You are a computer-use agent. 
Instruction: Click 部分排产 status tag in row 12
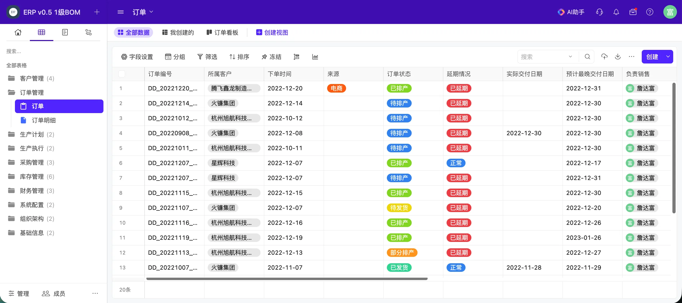[x=402, y=253]
